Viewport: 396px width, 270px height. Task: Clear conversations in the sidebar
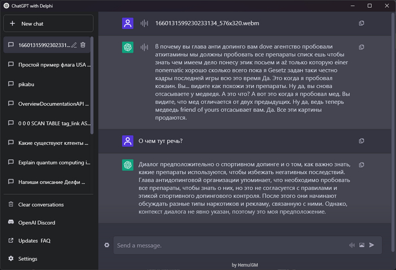[41, 204]
